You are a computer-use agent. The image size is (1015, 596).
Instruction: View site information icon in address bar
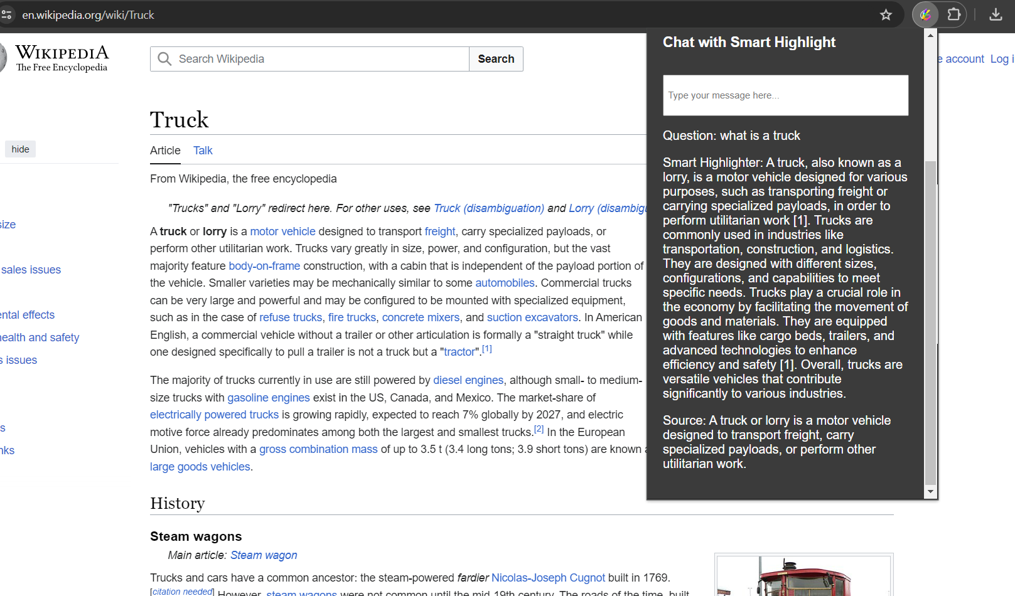coord(6,15)
